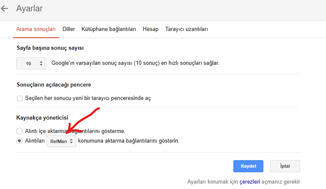326x189 pixels.
Task: Switch to the Diller tab
Action: point(69,29)
